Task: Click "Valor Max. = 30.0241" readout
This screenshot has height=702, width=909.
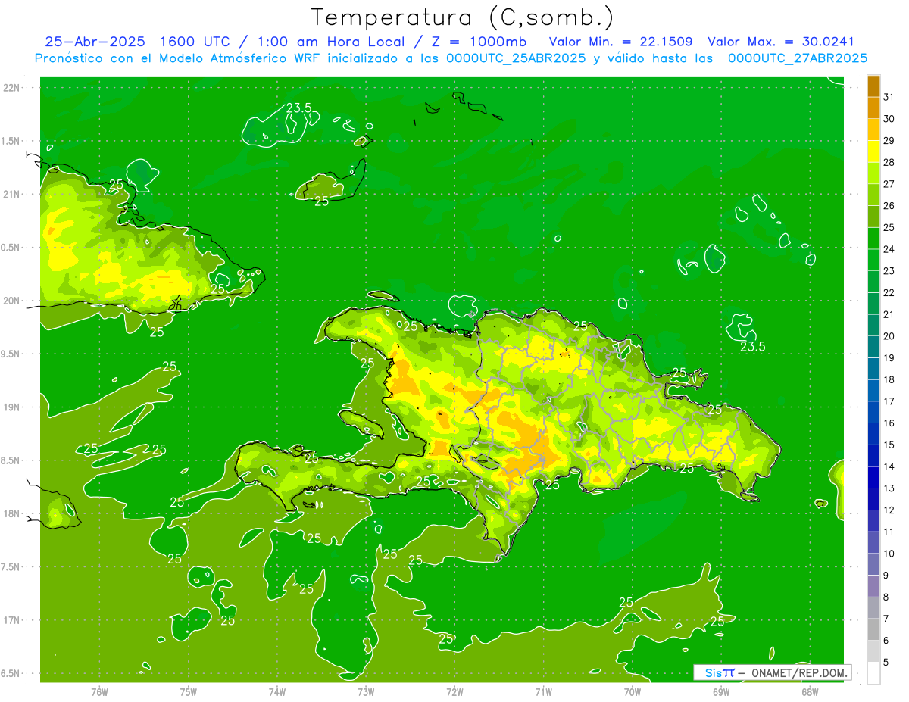Action: click(x=781, y=42)
